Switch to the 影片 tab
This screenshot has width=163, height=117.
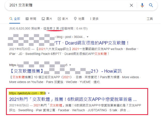(63, 19)
